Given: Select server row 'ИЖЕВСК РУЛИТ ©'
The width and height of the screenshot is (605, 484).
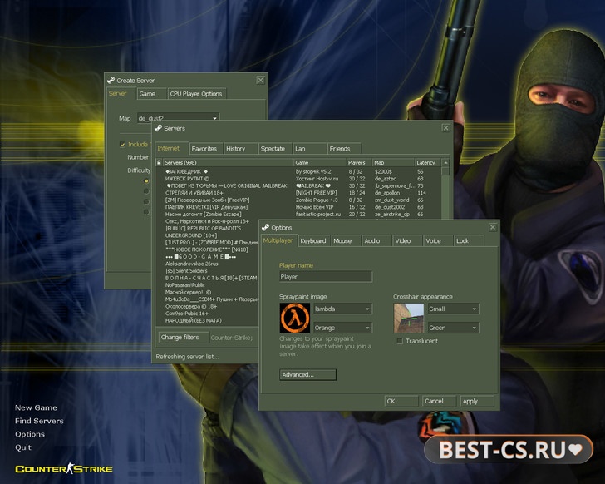Looking at the screenshot, I should [x=298, y=179].
